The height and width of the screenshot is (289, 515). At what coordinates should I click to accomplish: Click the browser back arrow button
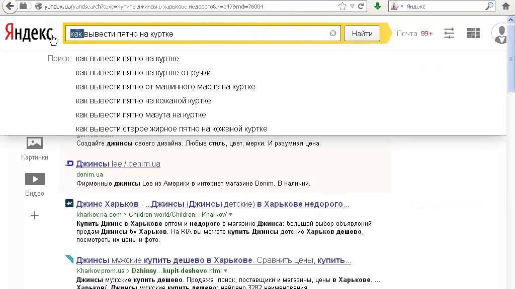tap(9, 7)
